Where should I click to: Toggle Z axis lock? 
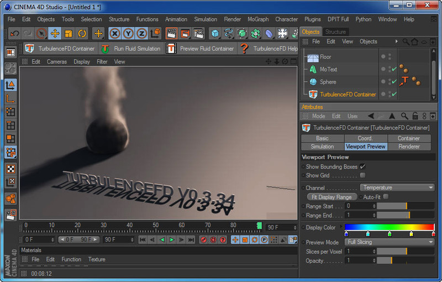click(142, 34)
